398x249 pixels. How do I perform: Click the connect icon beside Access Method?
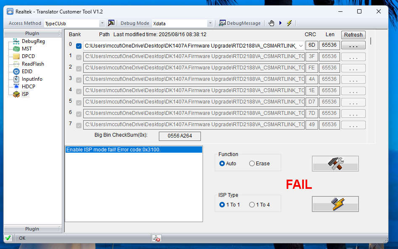111,23
